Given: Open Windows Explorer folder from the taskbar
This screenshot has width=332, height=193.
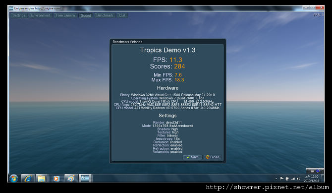Looking at the screenshot, I should [42, 179].
